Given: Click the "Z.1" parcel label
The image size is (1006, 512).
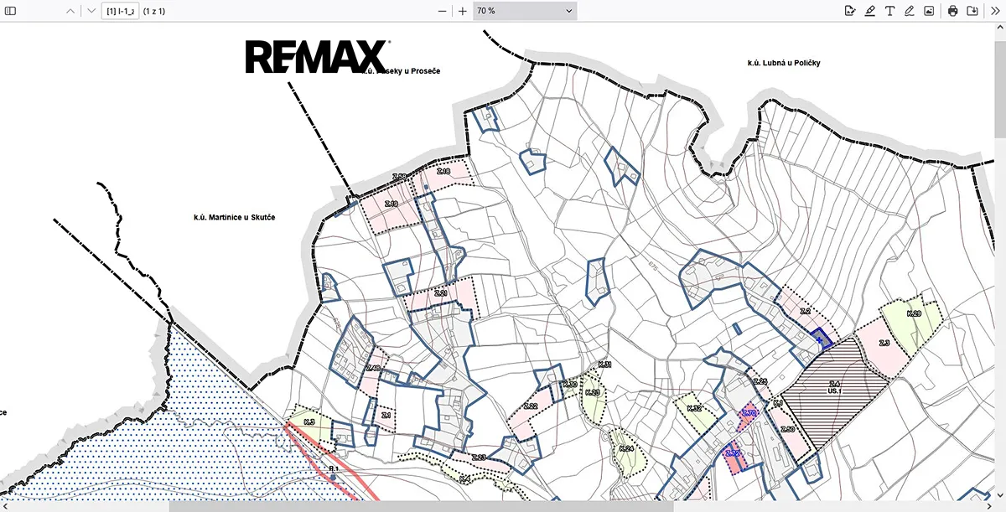Looking at the screenshot, I should coord(386,416).
